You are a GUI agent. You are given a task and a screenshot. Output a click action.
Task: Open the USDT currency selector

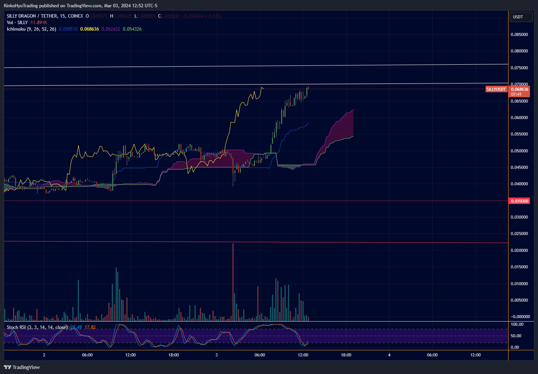(x=521, y=17)
